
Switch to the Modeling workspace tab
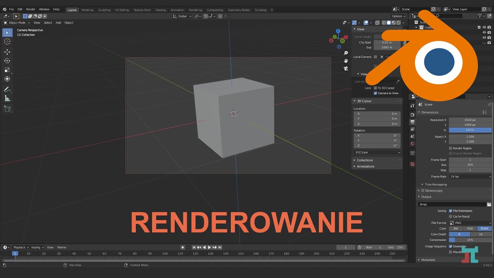pos(87,10)
